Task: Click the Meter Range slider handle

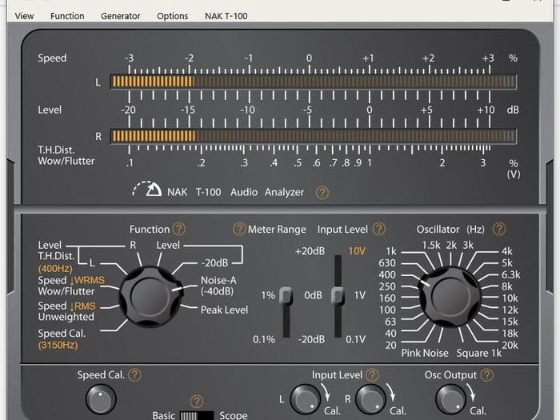Action: [286, 296]
